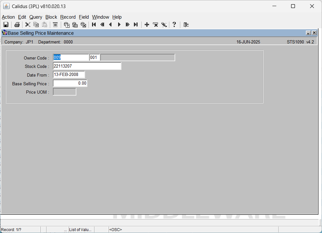
Task: Click the Price UOM field
Action: click(64, 92)
